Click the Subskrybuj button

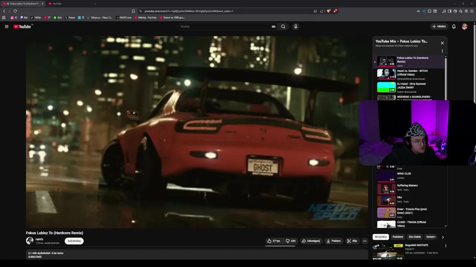coord(74,241)
